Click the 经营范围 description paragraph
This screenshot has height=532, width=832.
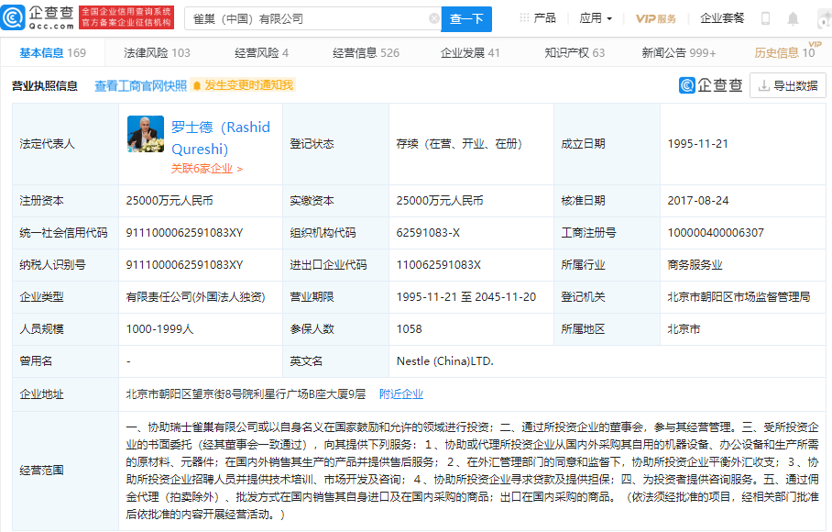point(472,471)
